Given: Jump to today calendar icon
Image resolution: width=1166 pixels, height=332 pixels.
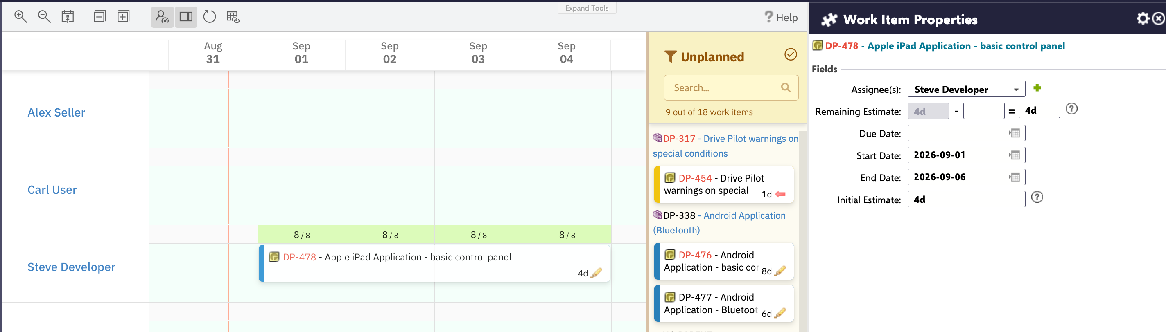Looking at the screenshot, I should tap(68, 17).
